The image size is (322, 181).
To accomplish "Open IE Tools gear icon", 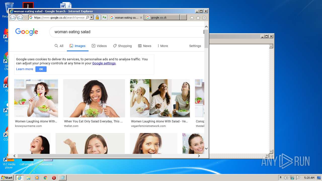I will [204, 18].
